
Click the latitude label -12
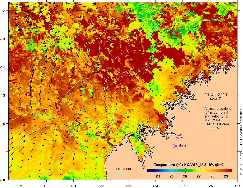[x=3, y=11]
